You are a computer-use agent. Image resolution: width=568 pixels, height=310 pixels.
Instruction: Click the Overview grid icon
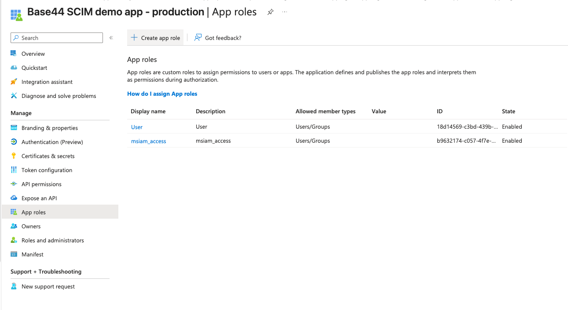14,54
